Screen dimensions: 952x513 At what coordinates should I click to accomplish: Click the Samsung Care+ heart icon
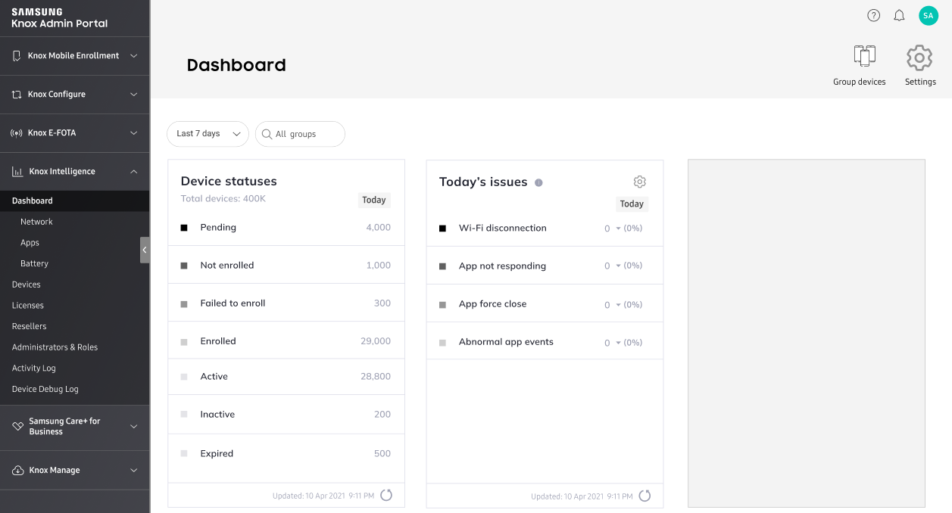(18, 427)
